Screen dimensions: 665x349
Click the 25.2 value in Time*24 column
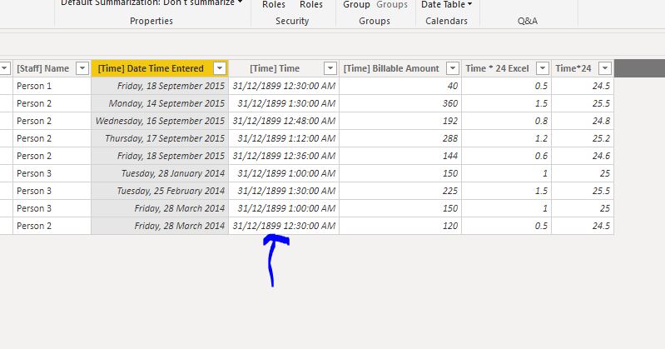point(583,138)
